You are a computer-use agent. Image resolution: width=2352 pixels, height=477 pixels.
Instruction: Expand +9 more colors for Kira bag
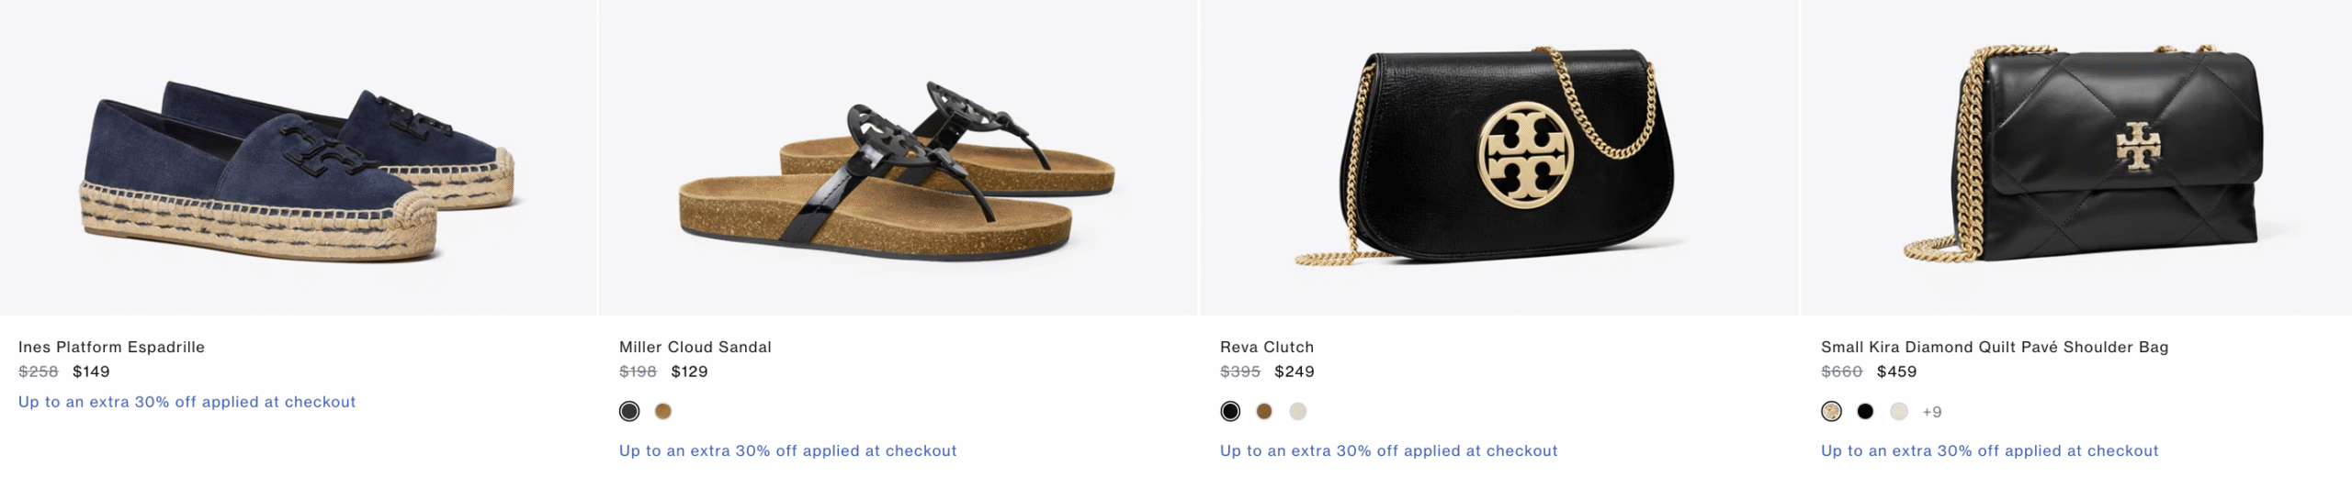(x=1932, y=412)
